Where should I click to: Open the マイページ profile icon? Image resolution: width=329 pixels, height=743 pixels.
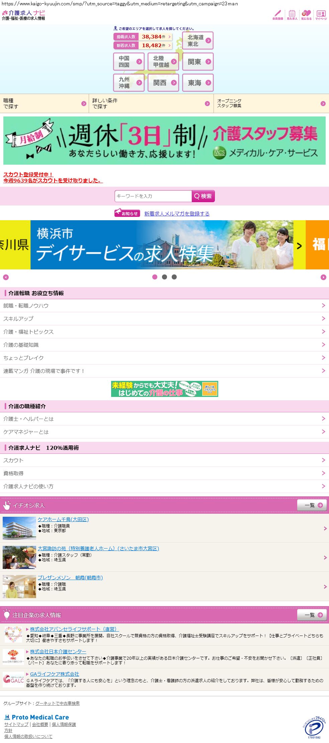pos(321,15)
